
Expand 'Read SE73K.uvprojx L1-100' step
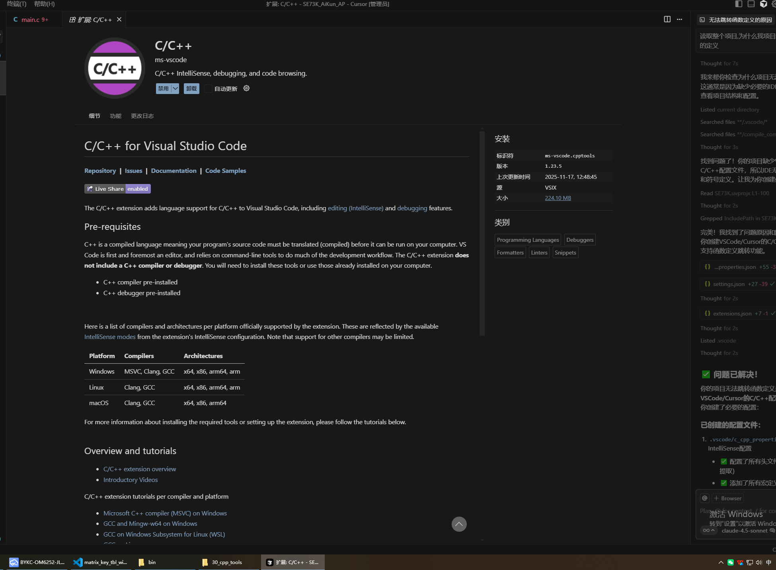[x=735, y=193]
